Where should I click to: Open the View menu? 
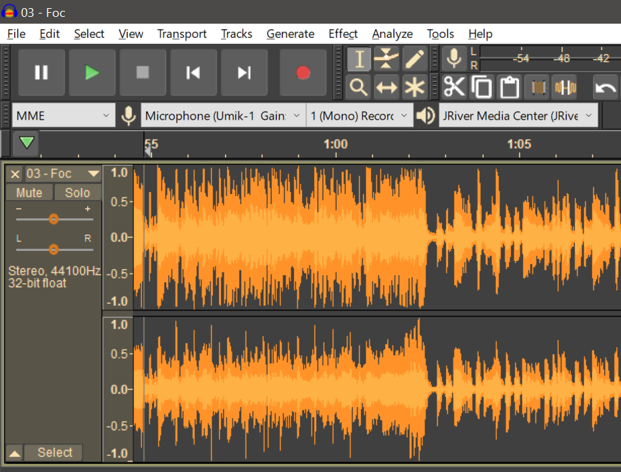pos(130,34)
